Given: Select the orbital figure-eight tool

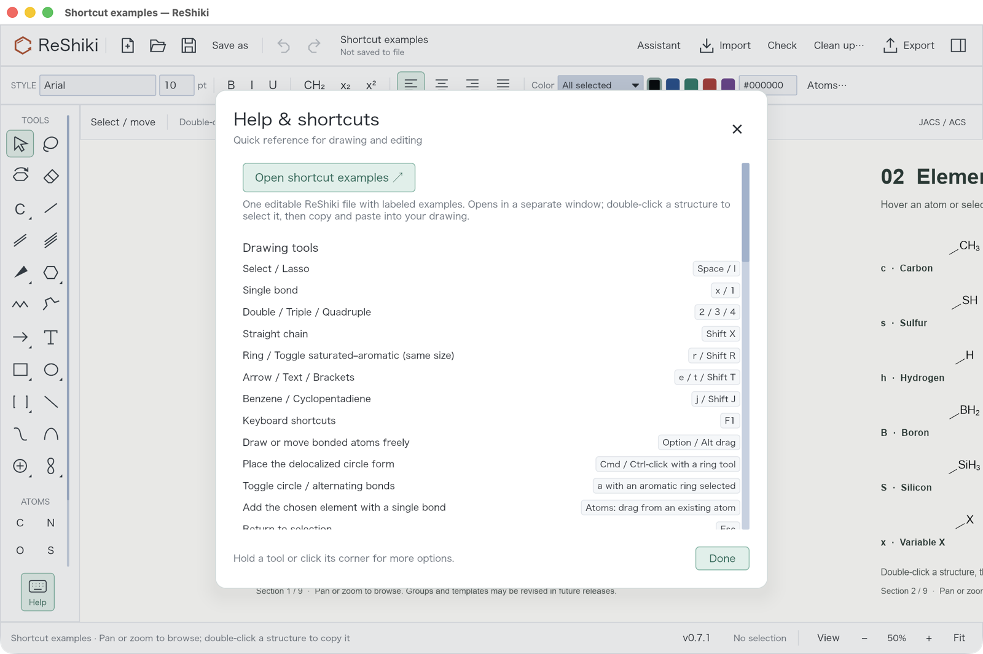Looking at the screenshot, I should 50,466.
